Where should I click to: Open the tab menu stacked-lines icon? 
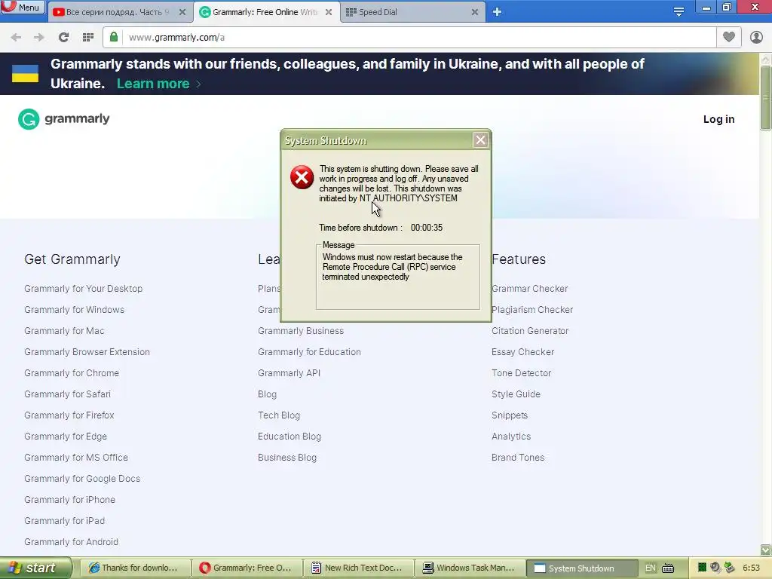click(x=679, y=12)
